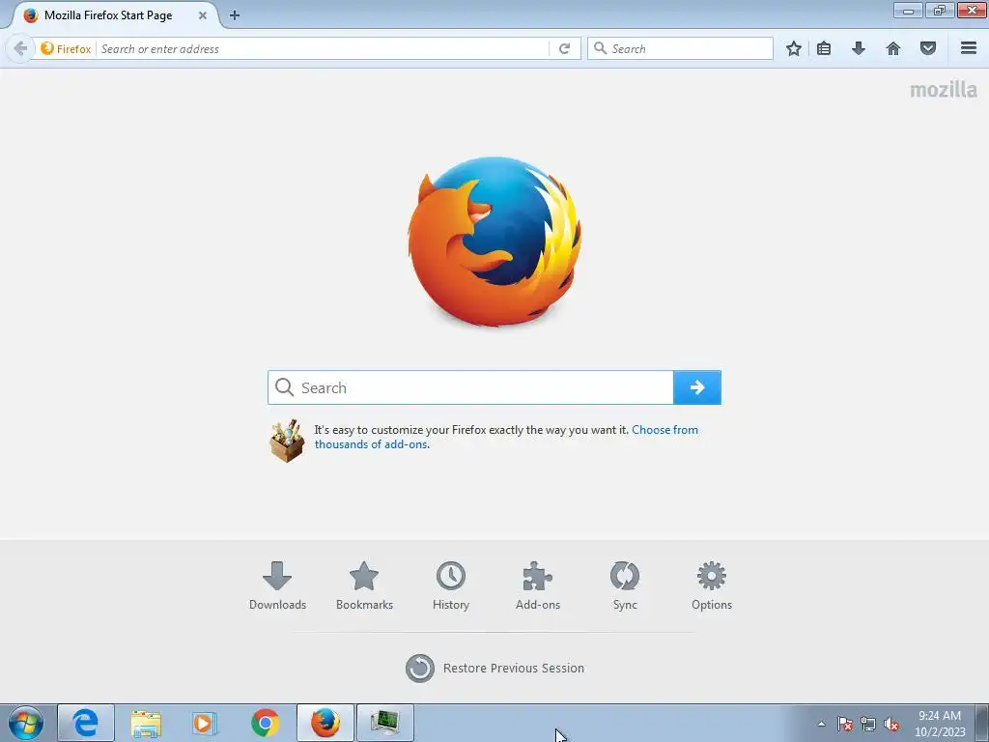Viewport: 989px width, 742px height.
Task: Launch Microsoft Edge from the taskbar
Action: [86, 723]
